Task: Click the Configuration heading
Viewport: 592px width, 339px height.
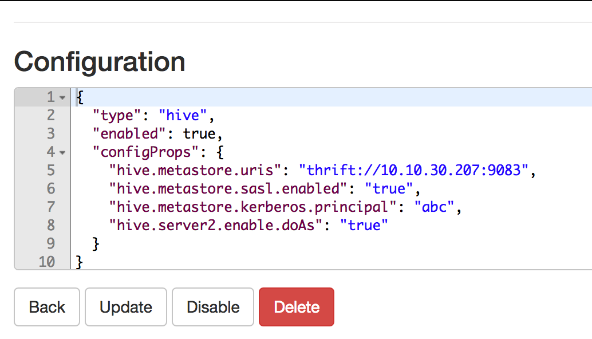Action: 100,61
